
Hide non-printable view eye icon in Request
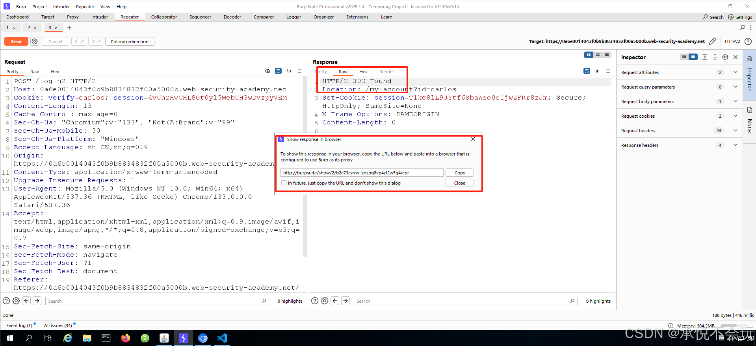(x=267, y=71)
